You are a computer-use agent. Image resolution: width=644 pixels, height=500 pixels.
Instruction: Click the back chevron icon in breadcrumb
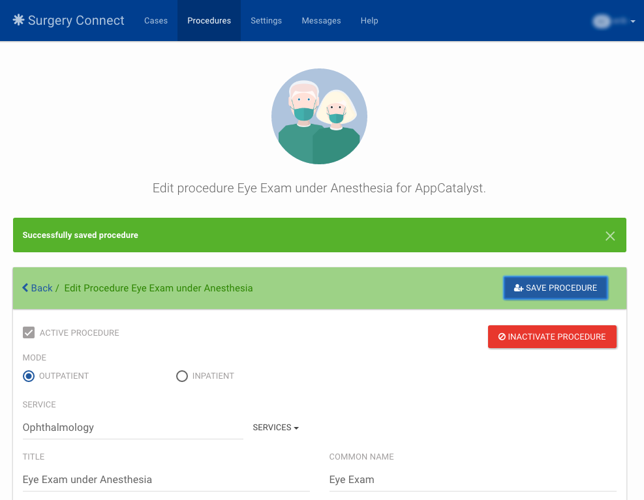tap(25, 287)
